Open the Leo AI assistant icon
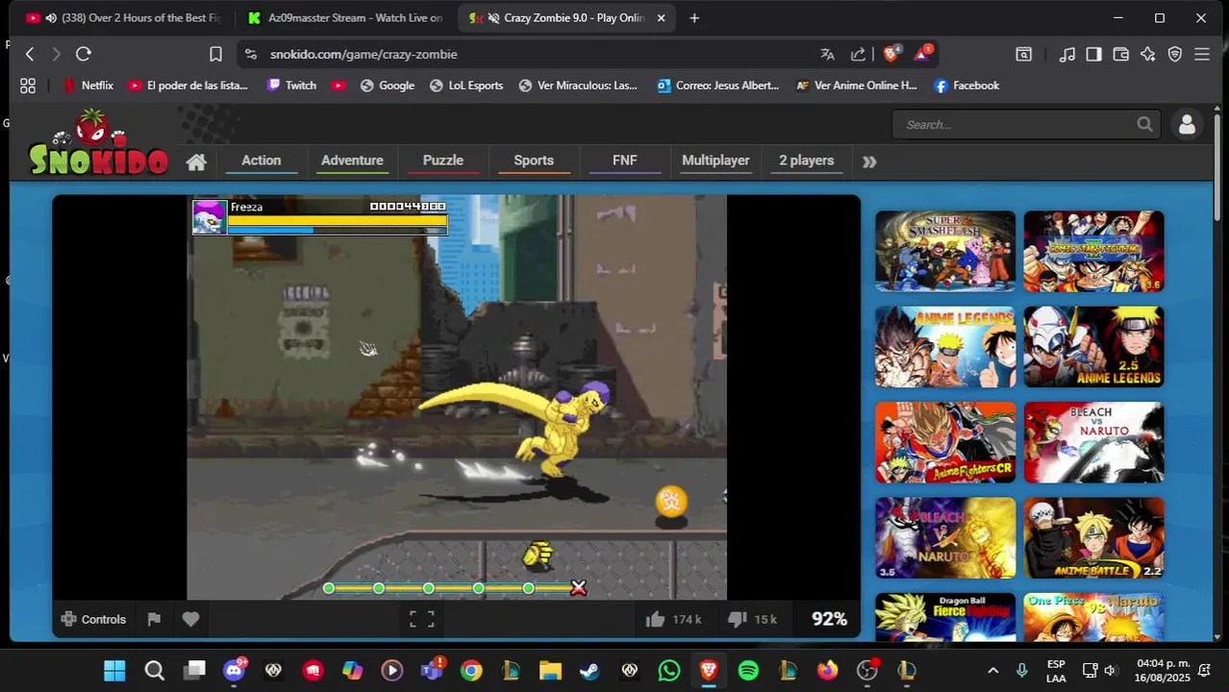Image resolution: width=1229 pixels, height=692 pixels. coord(1147,54)
